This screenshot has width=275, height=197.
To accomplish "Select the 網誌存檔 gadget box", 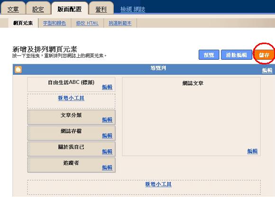I will point(72,133).
